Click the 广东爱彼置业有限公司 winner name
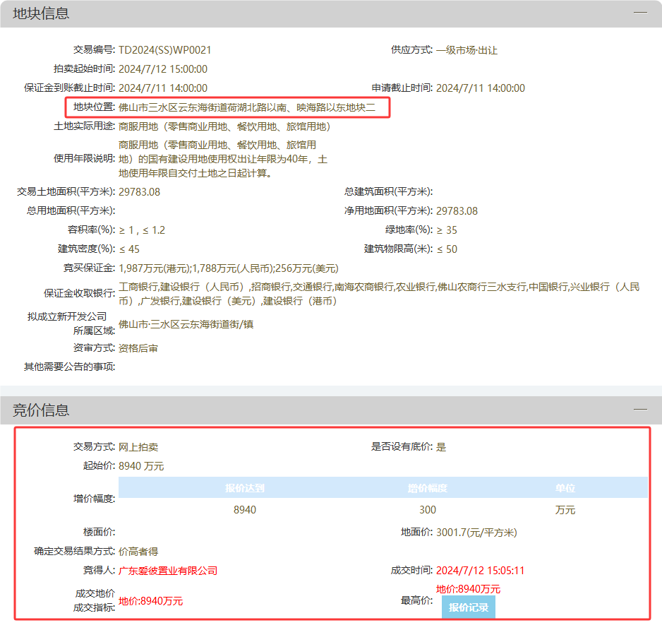Viewport: 662px width, 630px height. coord(168,571)
